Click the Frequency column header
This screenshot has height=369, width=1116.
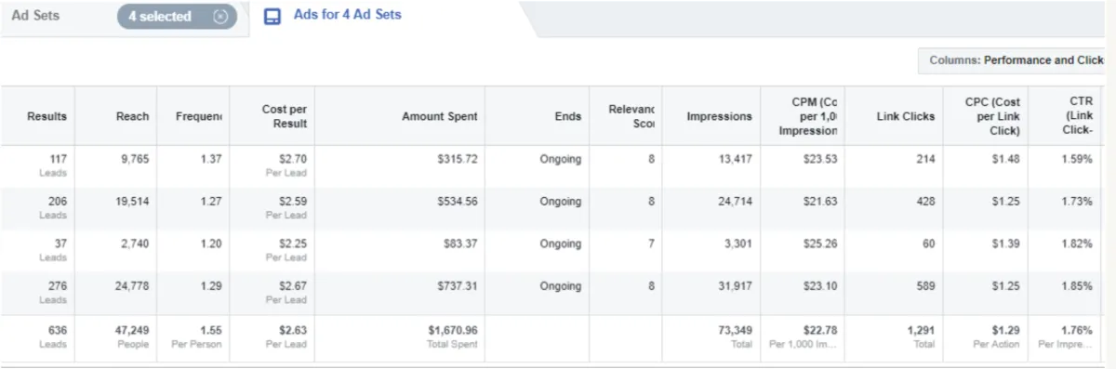(199, 116)
